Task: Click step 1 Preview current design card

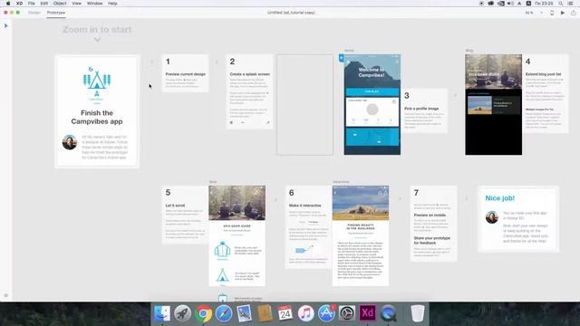Action: (185, 73)
